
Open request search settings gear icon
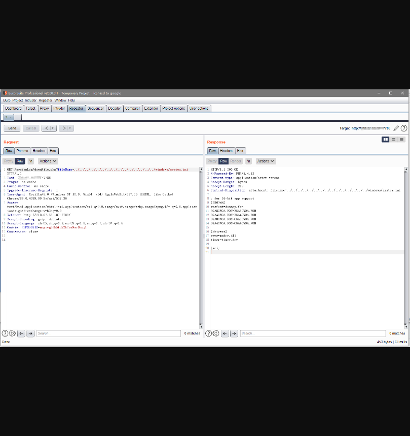tap(13, 333)
